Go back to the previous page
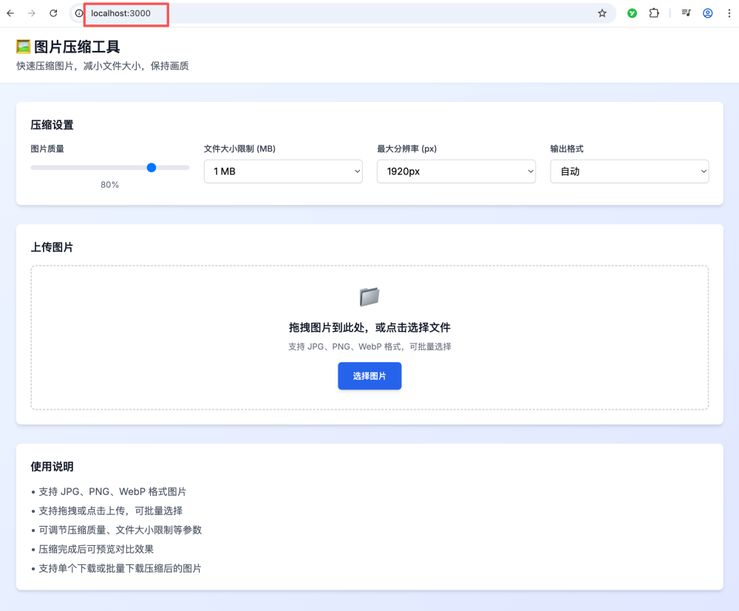The height and width of the screenshot is (611, 739). (x=10, y=13)
